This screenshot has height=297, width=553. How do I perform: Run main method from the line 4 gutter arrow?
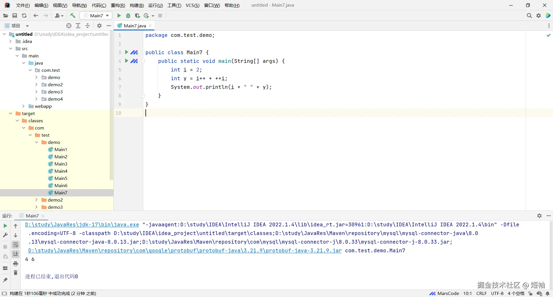point(126,61)
